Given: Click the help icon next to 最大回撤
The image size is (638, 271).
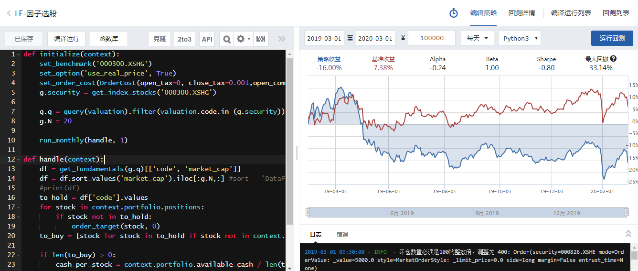Looking at the screenshot, I should [x=613, y=59].
